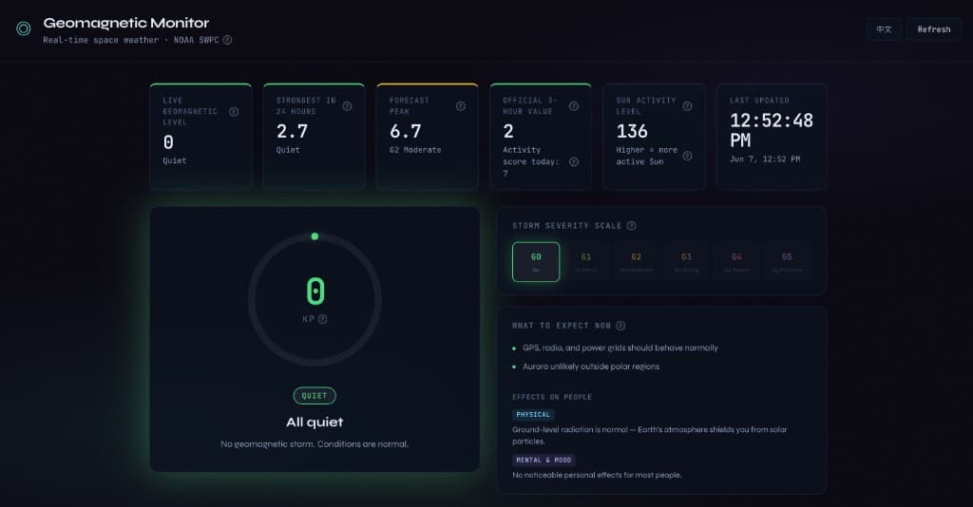
Task: Click help icon next to Storm Severity Scale
Action: coord(632,226)
